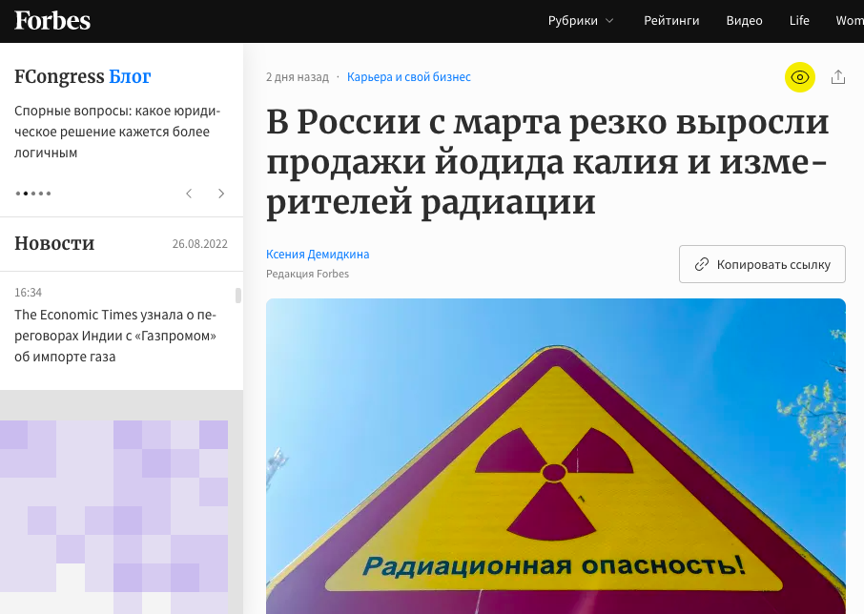Click the '2 дня назад' label
Viewport: 864px width, 614px height.
tap(297, 77)
